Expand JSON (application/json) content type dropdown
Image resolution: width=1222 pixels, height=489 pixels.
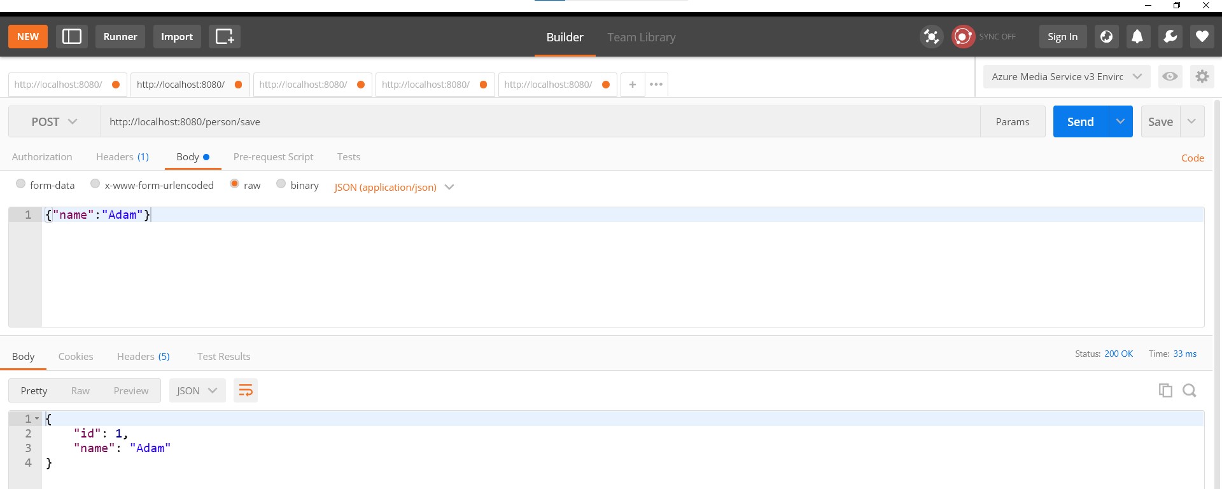(394, 187)
